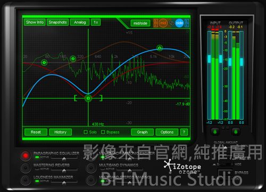Viewport: 266px width, 192px height.
Task: Click small blue icon right of side
Action: coord(187,23)
